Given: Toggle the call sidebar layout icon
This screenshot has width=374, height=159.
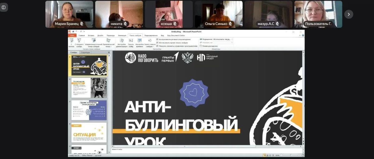Looking at the screenshot, I should [3, 7].
